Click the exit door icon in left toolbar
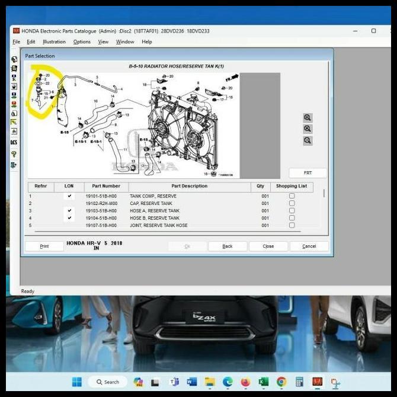The image size is (397, 397). pos(14,165)
